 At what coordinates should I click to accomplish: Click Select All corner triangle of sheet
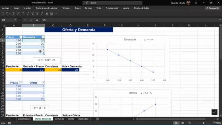tap(4, 25)
